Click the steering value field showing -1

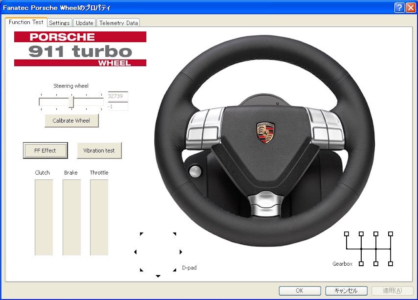click(118, 107)
